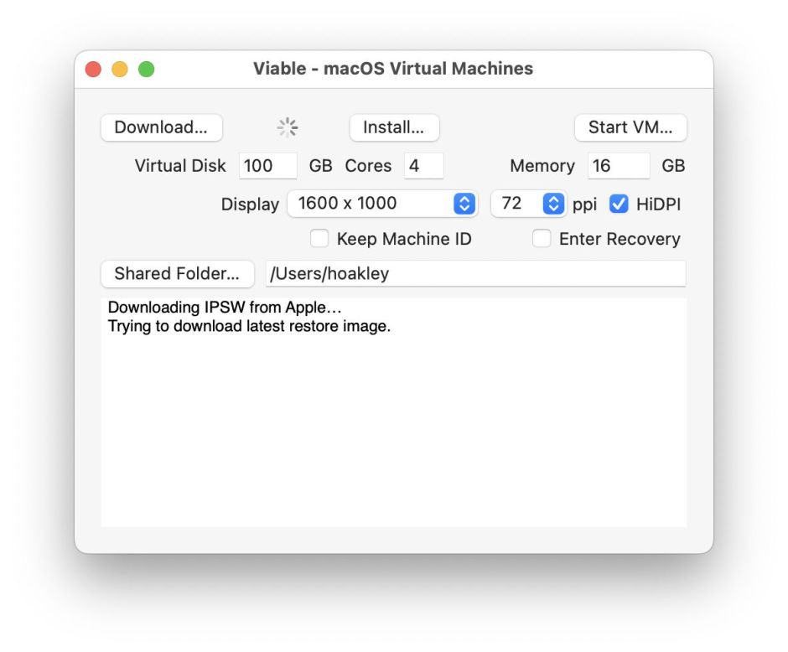Click the yellow minimize button
788x652 pixels.
(120, 69)
